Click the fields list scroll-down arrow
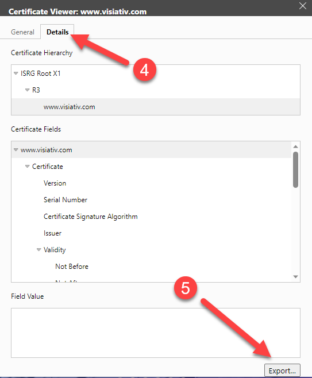Image resolution: width=312 pixels, height=378 pixels. tap(295, 277)
